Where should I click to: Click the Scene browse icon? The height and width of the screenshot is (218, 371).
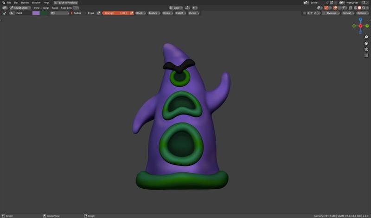306,3
